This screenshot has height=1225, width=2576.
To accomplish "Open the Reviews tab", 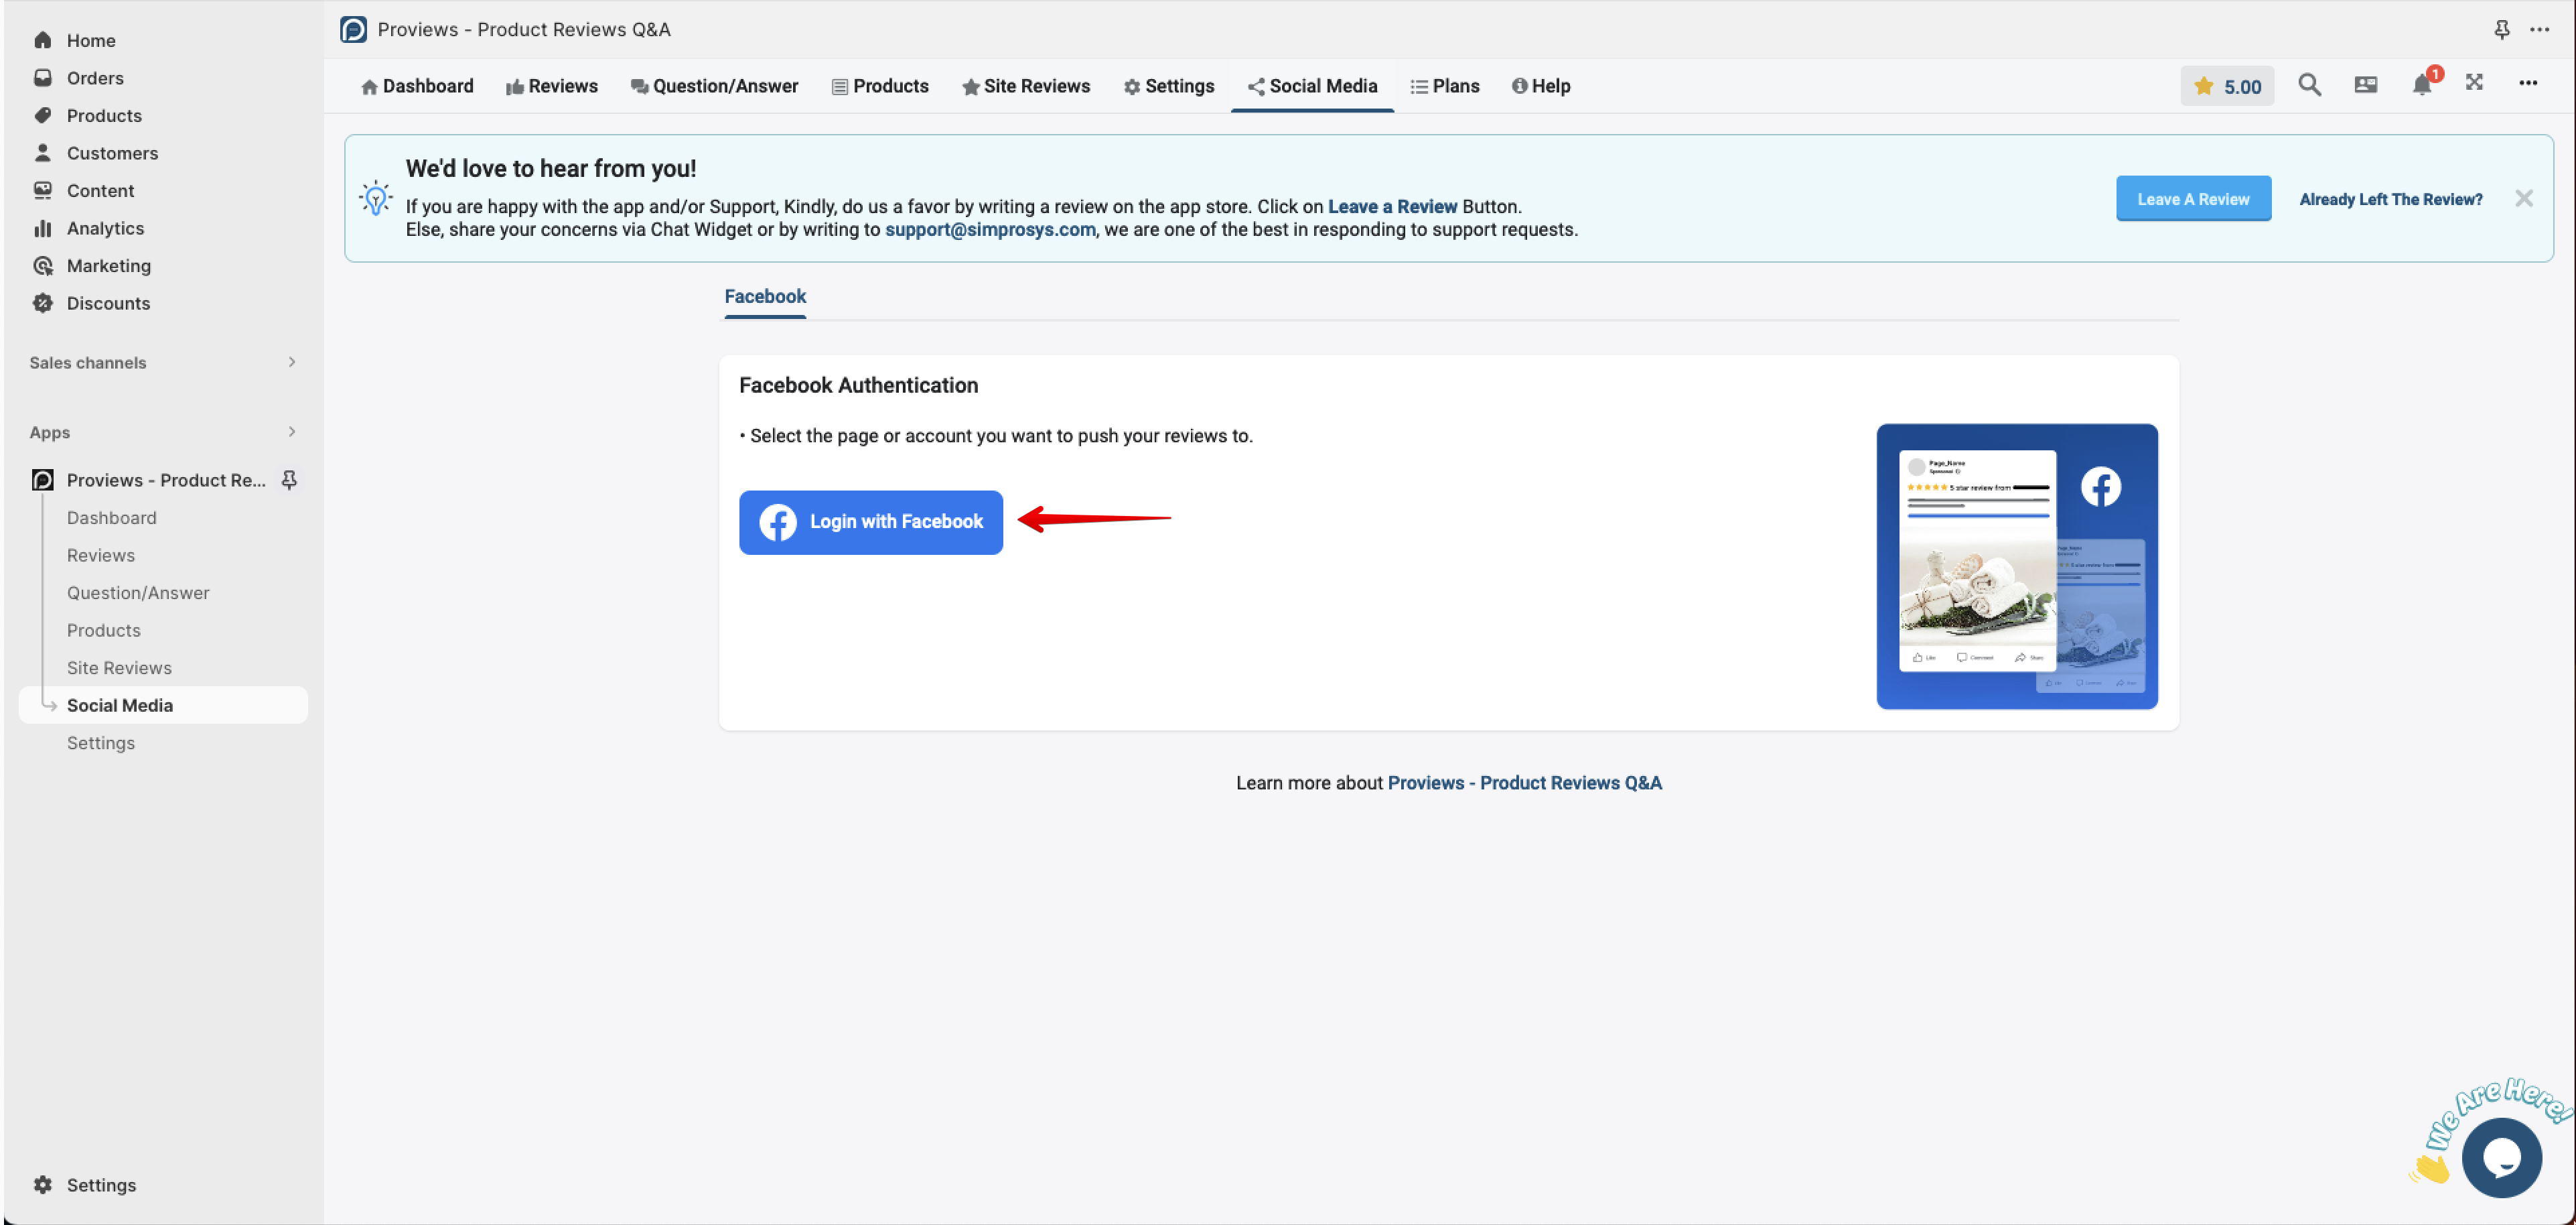I will tap(552, 86).
